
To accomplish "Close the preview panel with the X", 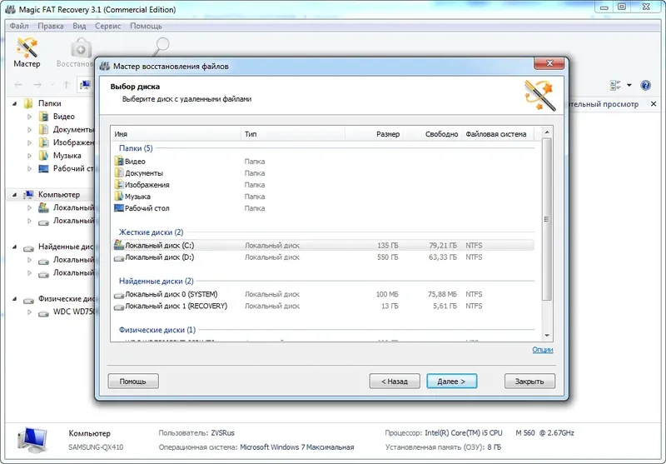I will click(654, 103).
